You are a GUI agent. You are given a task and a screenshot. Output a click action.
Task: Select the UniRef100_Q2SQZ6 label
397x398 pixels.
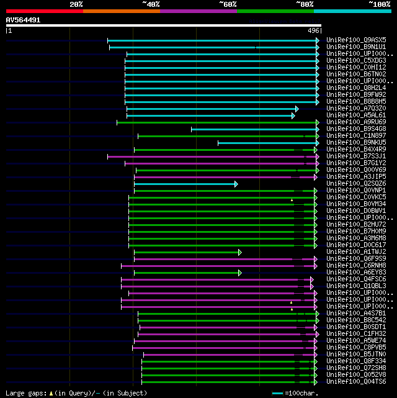point(356,184)
